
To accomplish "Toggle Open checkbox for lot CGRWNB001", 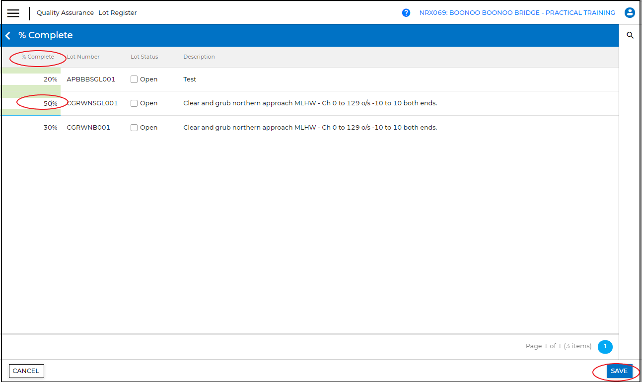I will click(x=134, y=128).
